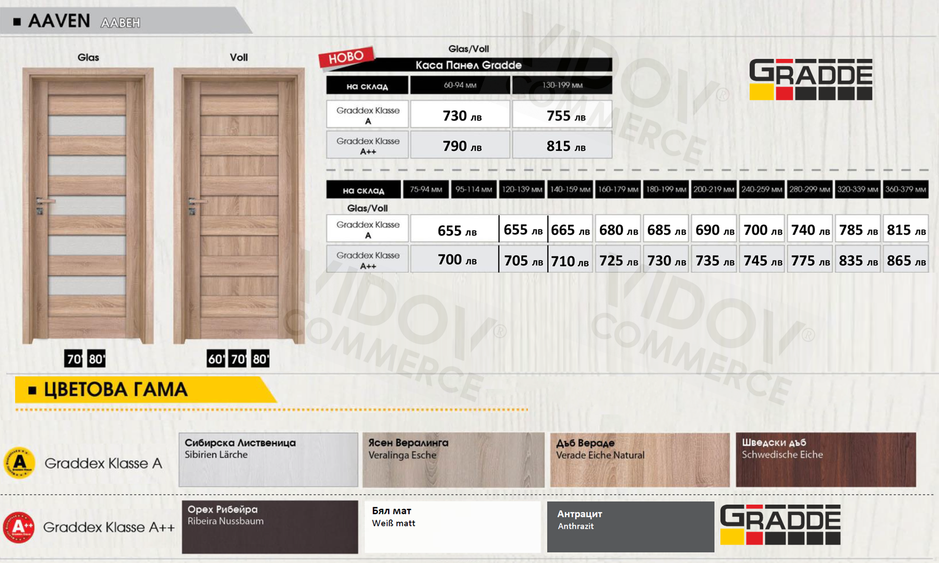Click the 240-259 мм column header
The height and width of the screenshot is (563, 939).
(x=762, y=189)
